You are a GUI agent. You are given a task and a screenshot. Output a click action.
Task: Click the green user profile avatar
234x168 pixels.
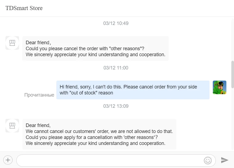tap(220, 87)
